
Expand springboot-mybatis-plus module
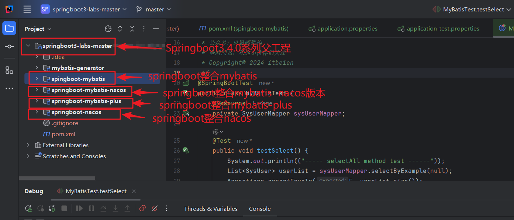click(x=37, y=101)
